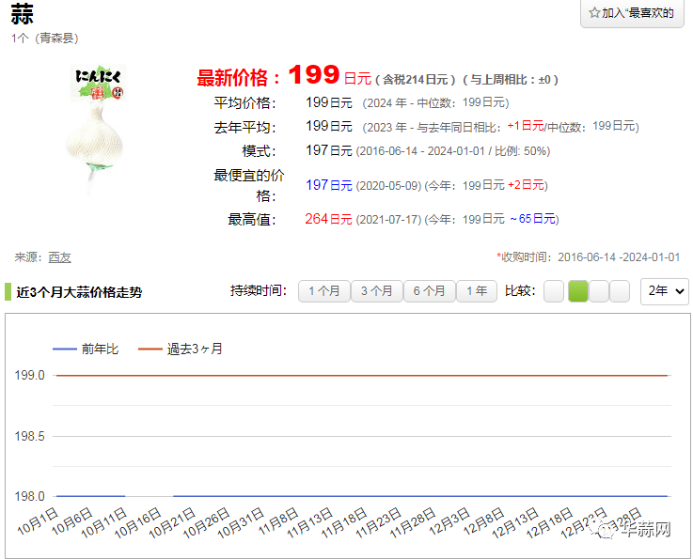Open the 2年 period dropdown

pyautogui.click(x=665, y=291)
